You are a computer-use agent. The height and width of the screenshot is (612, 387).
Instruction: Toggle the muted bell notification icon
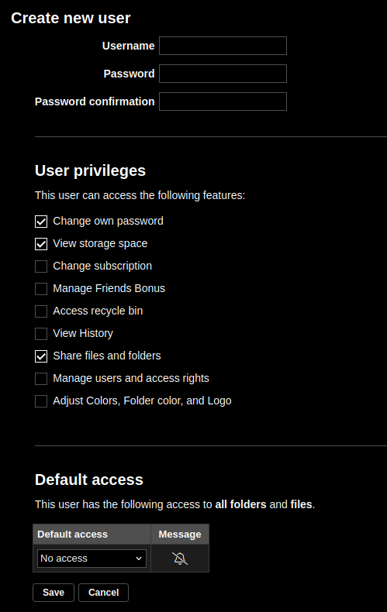(x=180, y=558)
